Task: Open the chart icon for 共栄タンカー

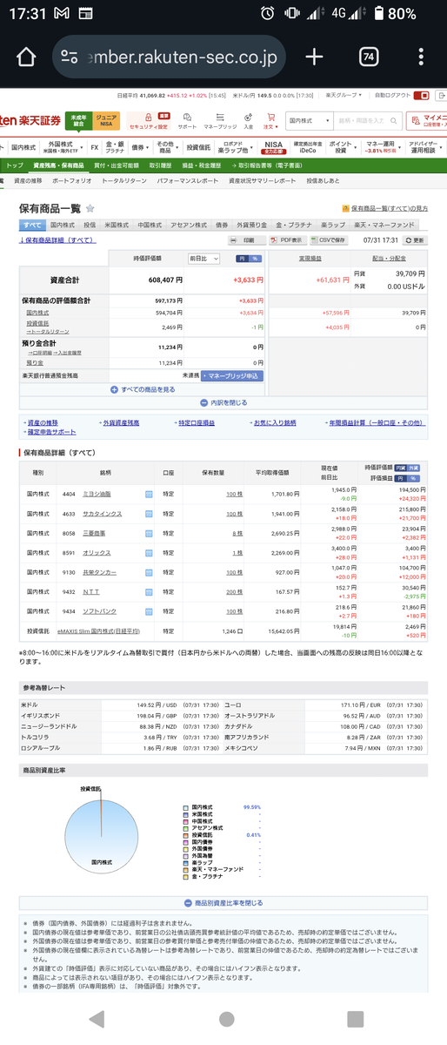Action: pyautogui.click(x=149, y=572)
